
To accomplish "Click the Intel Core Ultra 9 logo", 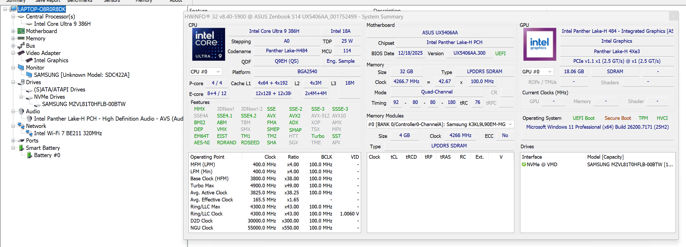I will coord(208,44).
